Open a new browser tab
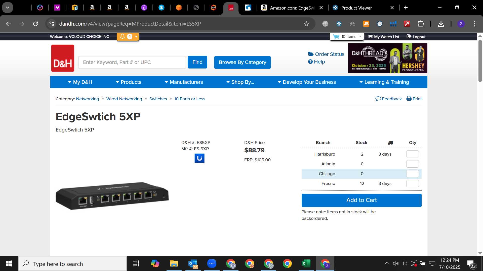The height and width of the screenshot is (271, 483). (x=406, y=8)
